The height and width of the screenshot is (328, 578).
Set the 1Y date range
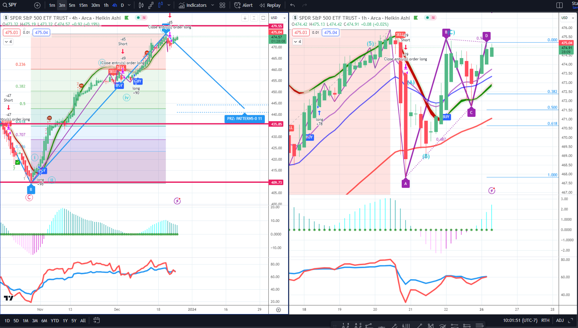coord(65,321)
